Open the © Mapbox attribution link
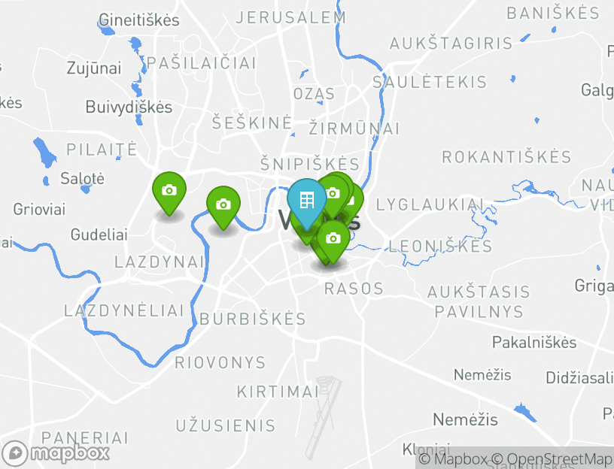Screen dimensions: 614x469 pos(453,458)
